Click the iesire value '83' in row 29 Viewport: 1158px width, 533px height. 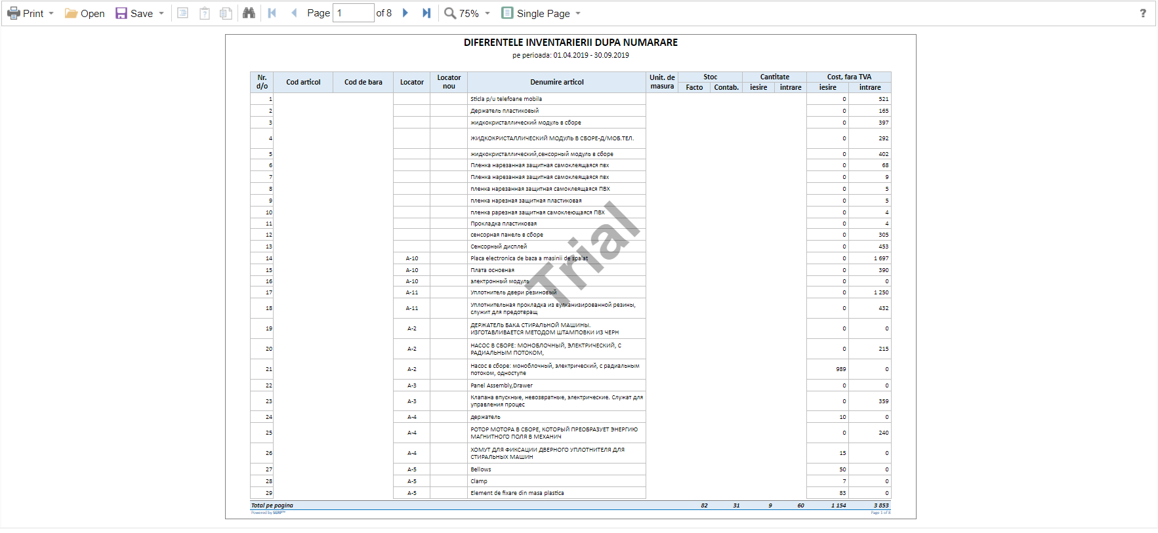pos(843,493)
